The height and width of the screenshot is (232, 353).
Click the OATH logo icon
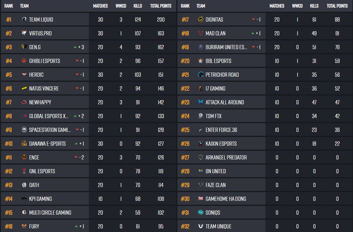click(24, 185)
